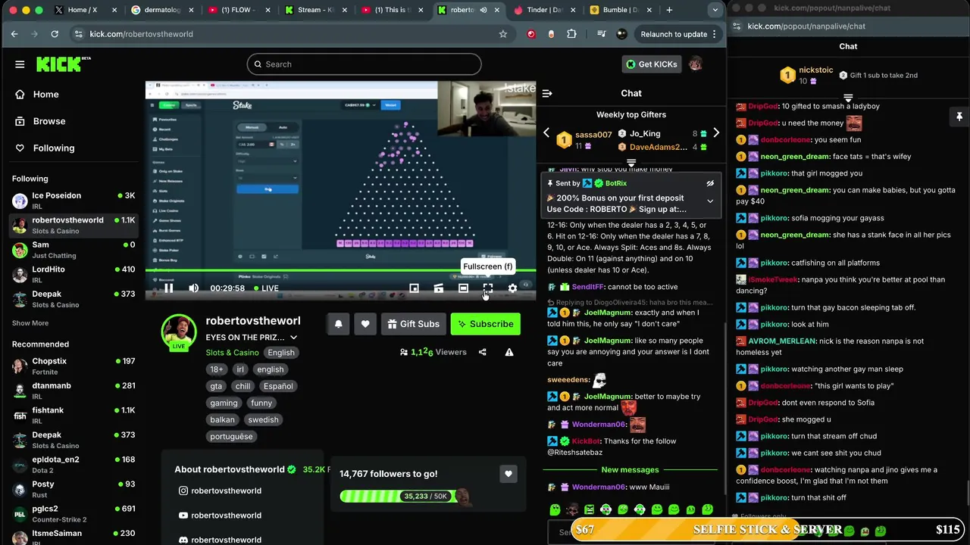Share the stream via share icon
Screen dimensions: 970x545
click(482, 352)
